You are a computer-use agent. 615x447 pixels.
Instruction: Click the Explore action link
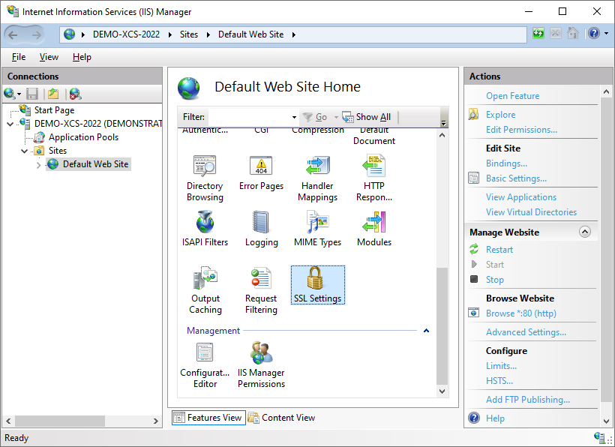point(500,115)
